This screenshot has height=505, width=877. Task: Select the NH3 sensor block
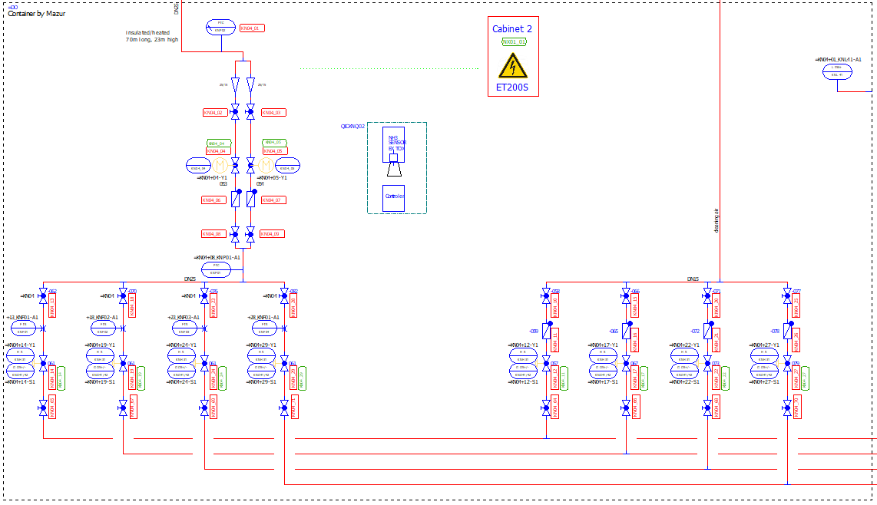point(393,146)
